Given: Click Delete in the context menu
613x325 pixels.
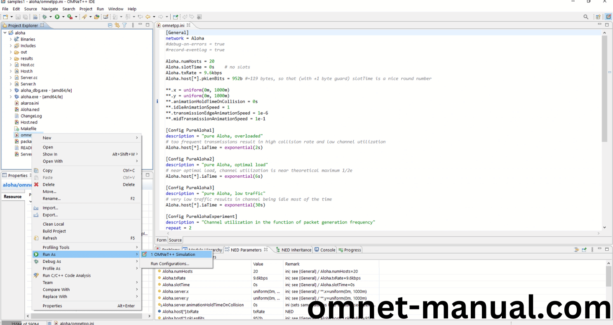Looking at the screenshot, I should point(87,184).
